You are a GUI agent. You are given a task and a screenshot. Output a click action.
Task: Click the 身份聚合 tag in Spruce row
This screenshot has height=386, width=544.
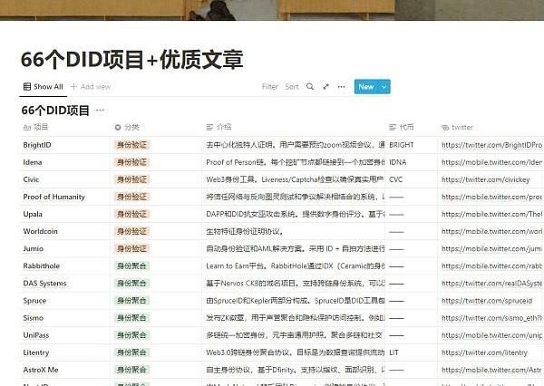[x=132, y=300]
